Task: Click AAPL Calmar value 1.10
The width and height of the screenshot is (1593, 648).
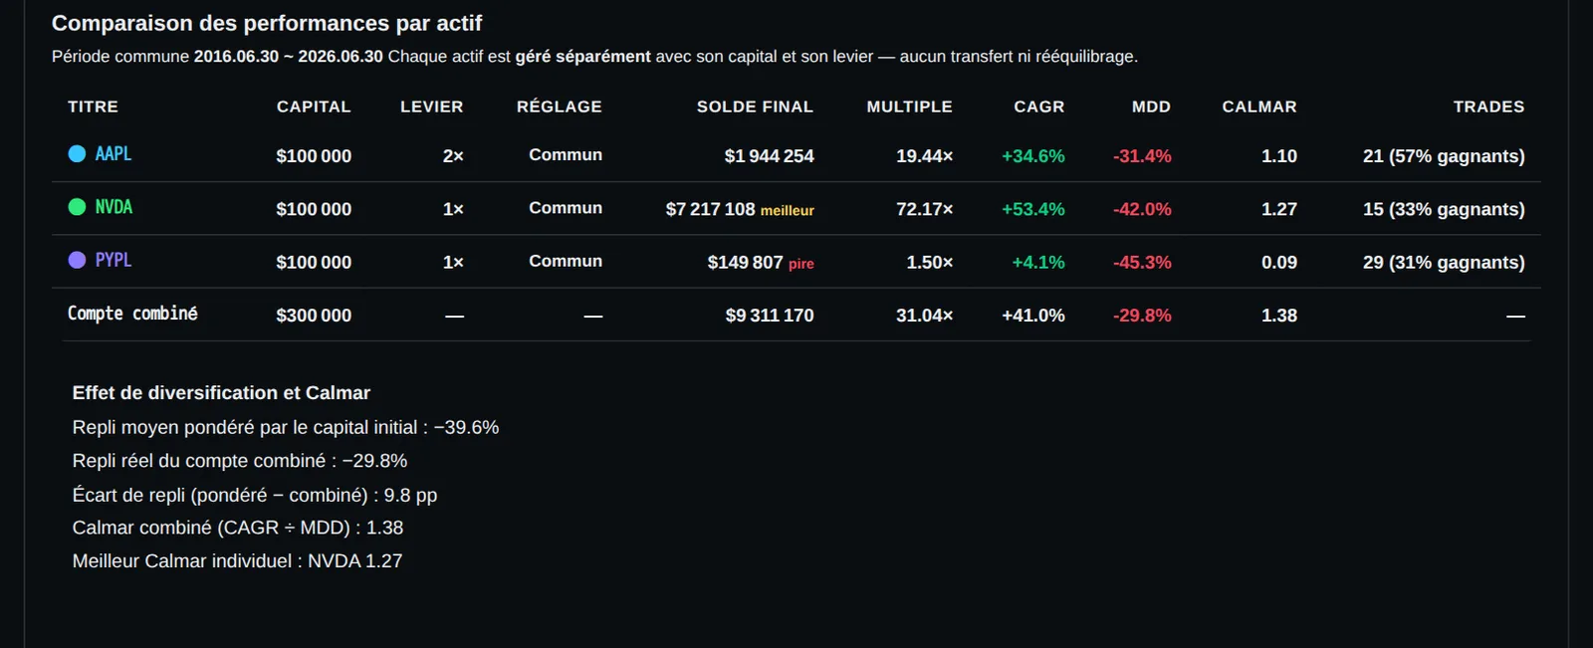Action: pos(1279,156)
